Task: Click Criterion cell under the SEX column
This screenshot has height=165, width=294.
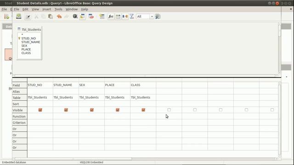Action: click(x=91, y=122)
